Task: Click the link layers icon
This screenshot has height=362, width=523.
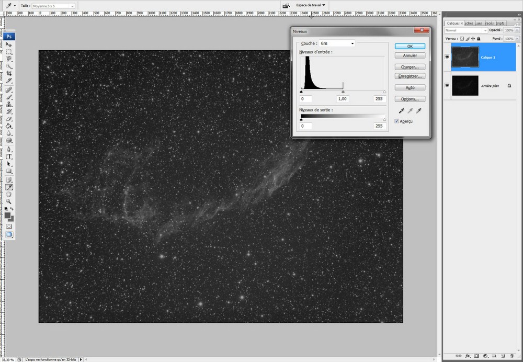Action: (x=459, y=356)
